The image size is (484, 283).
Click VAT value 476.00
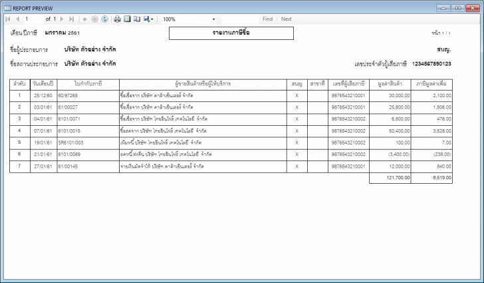point(444,119)
